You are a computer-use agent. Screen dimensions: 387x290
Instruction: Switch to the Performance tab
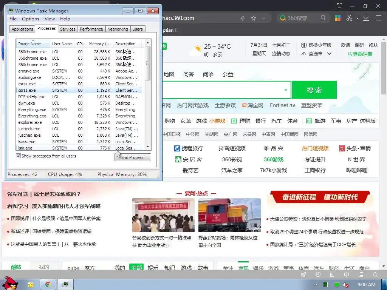tap(91, 29)
